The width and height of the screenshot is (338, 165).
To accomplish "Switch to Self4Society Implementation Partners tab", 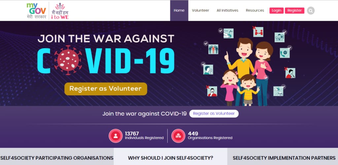I will [x=284, y=158].
